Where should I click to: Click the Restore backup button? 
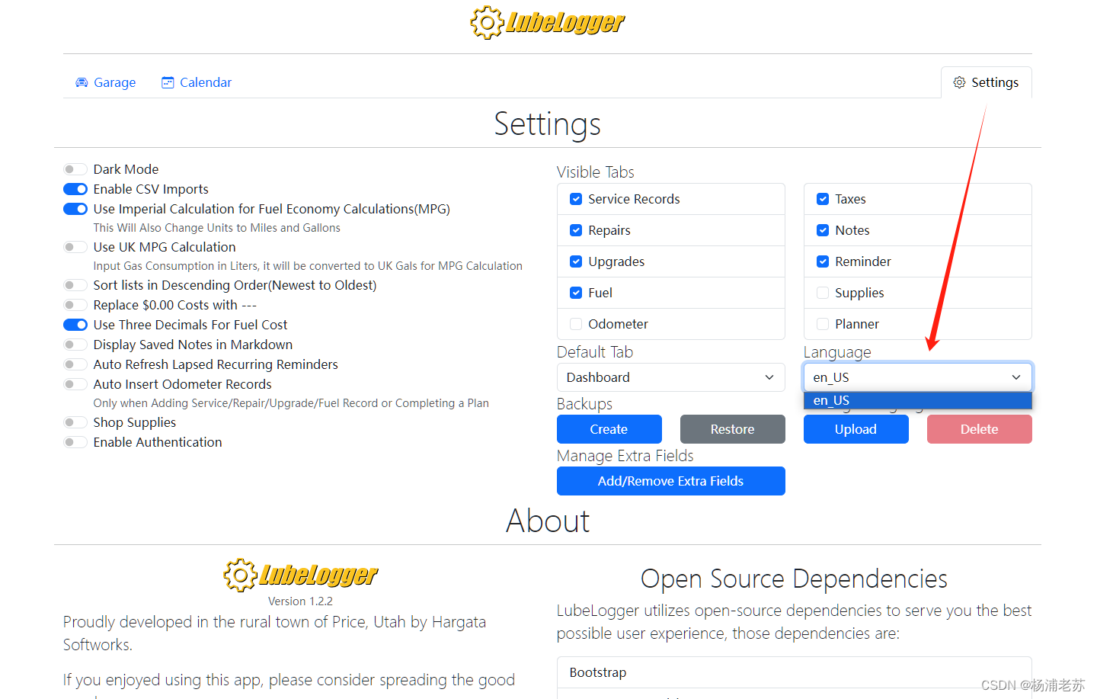click(x=732, y=429)
